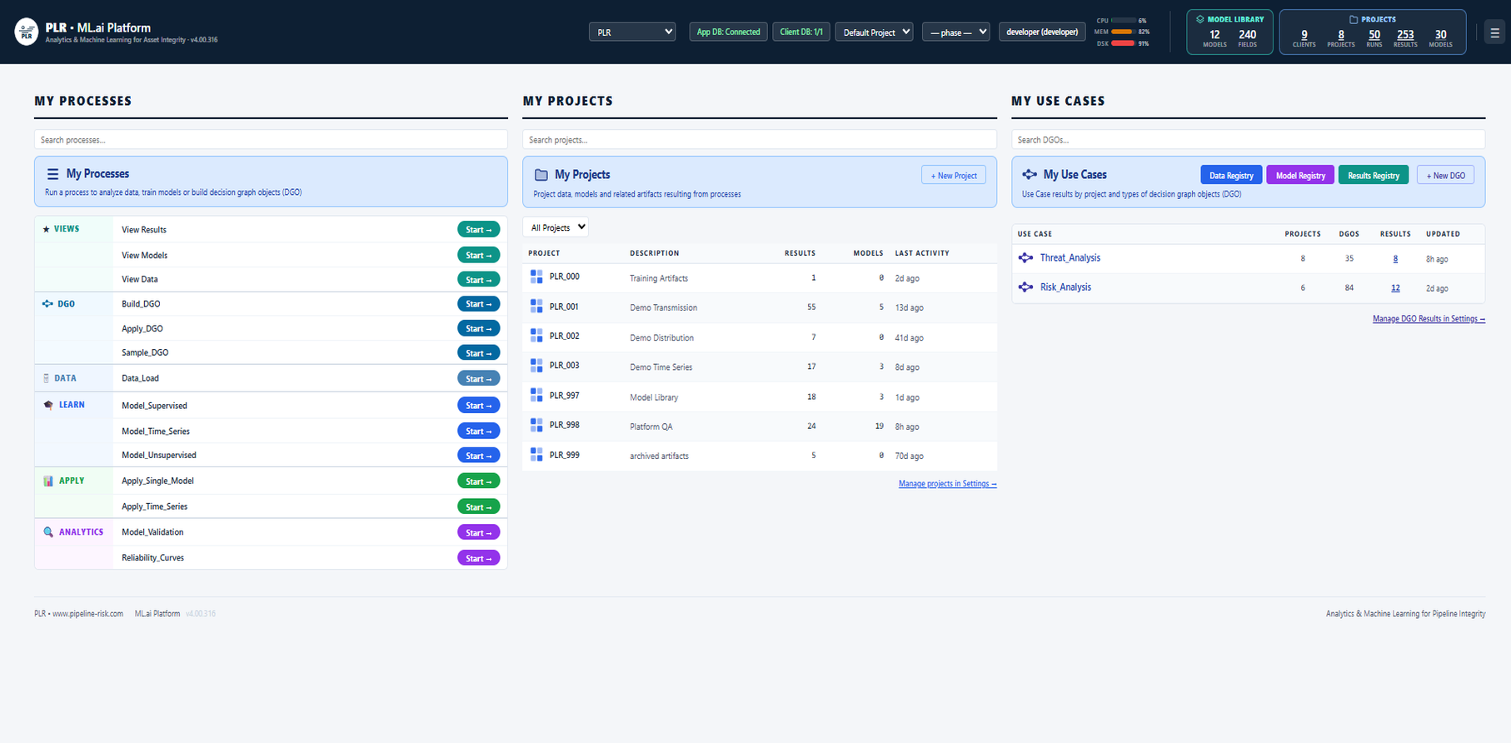The image size is (1511, 743).
Task: Click the App DB: Connected status
Action: pos(729,32)
